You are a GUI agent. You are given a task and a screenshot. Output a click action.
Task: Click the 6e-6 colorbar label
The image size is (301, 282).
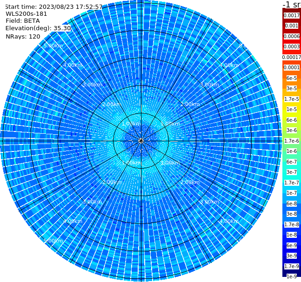[292, 120]
